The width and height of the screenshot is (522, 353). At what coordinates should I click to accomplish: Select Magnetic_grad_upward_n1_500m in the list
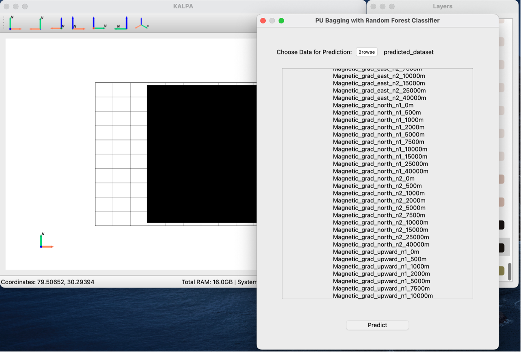(x=381, y=259)
